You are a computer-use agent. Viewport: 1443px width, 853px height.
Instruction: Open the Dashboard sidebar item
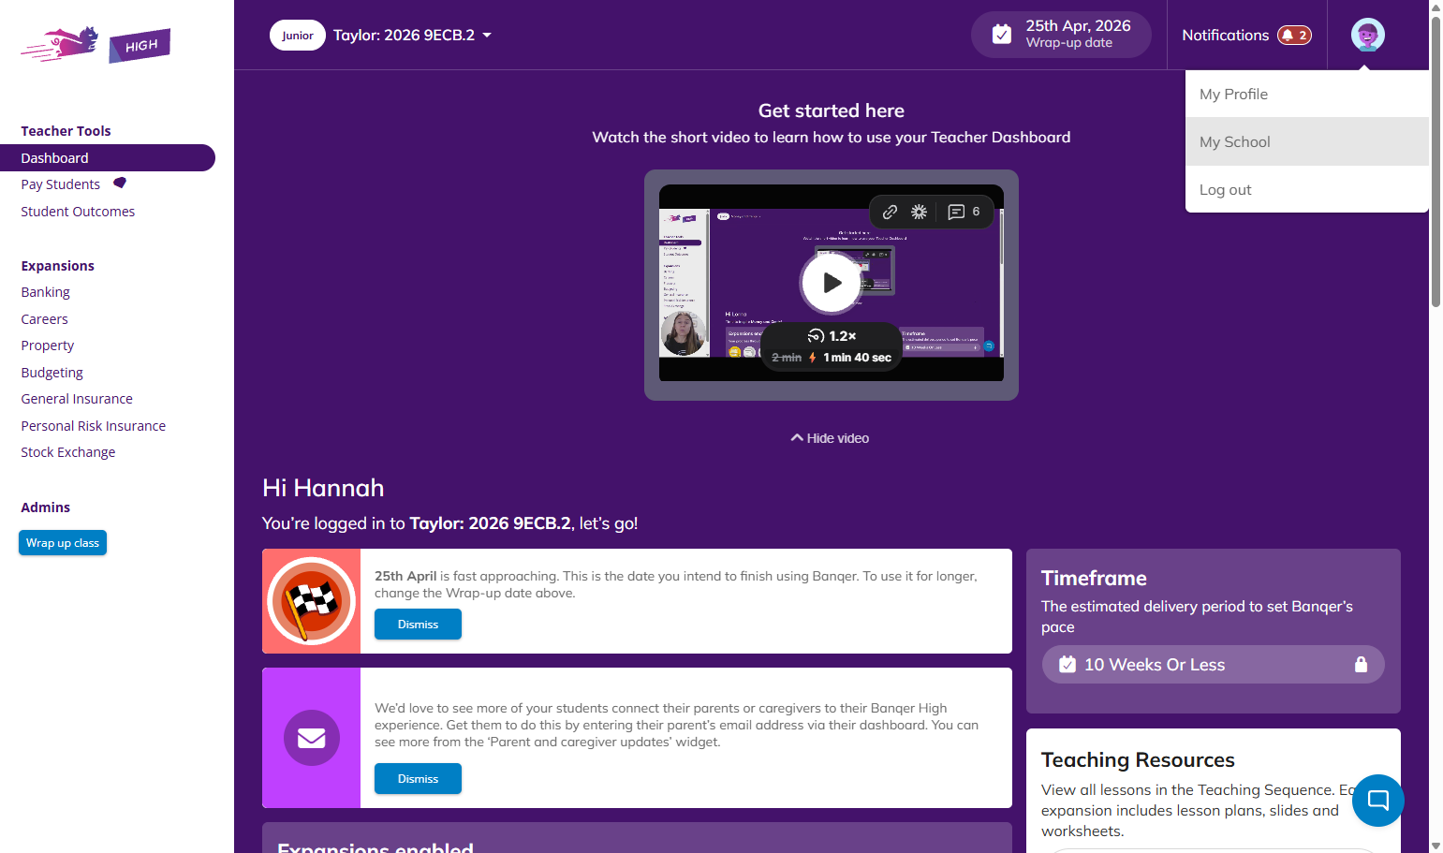pyautogui.click(x=107, y=157)
